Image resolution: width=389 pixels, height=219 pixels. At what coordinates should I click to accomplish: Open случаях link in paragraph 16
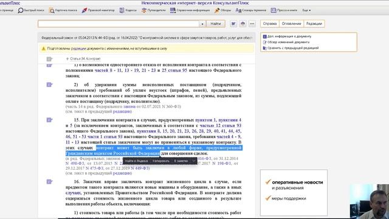pyautogui.click(x=73, y=193)
